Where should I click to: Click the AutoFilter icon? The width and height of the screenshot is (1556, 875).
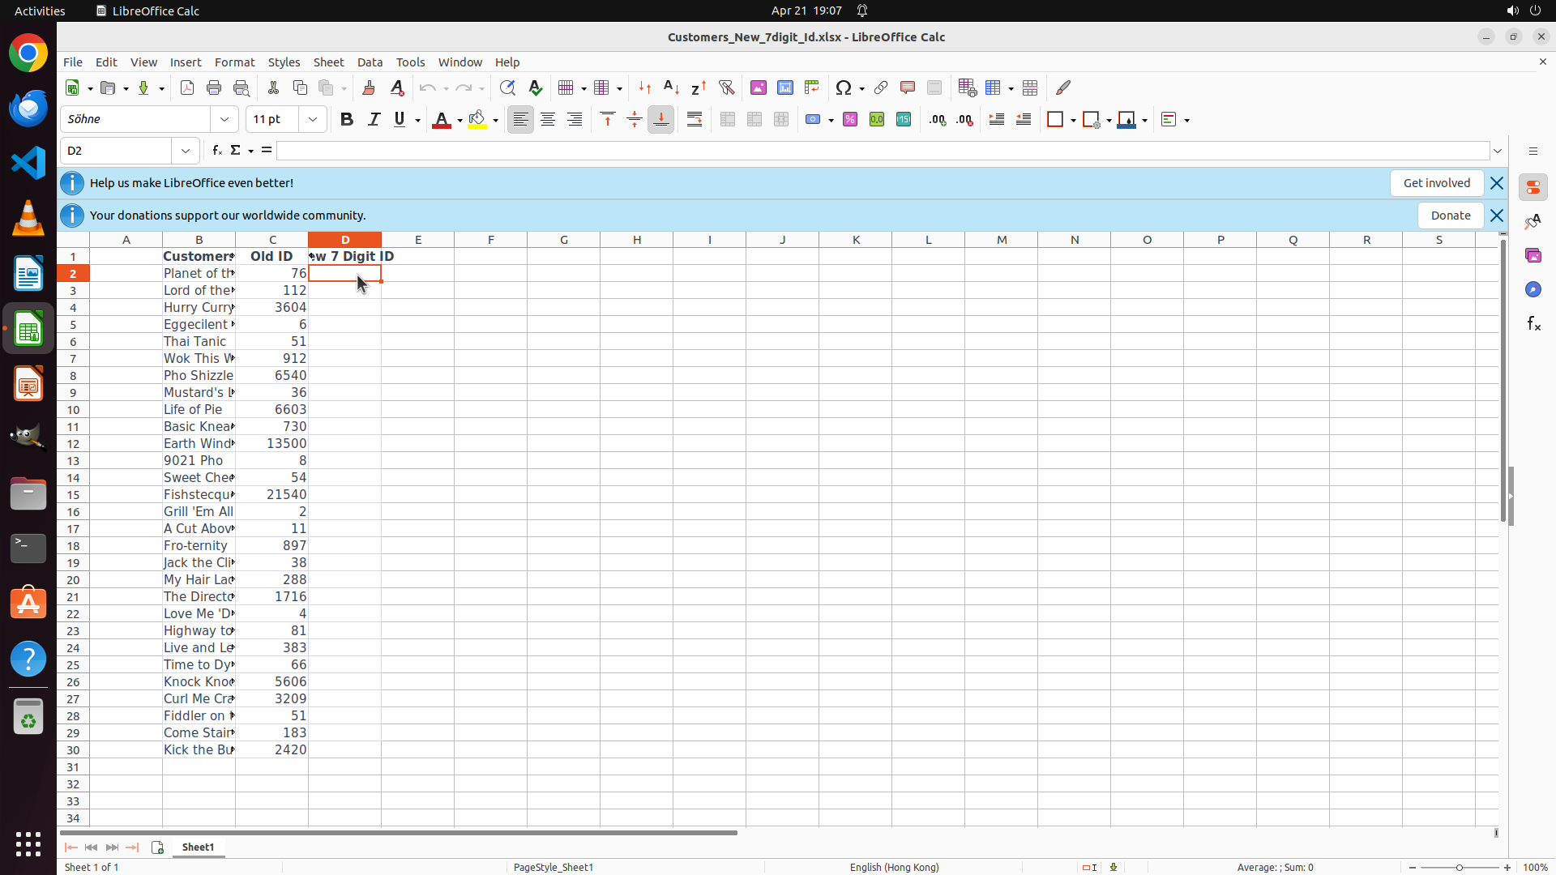(726, 87)
